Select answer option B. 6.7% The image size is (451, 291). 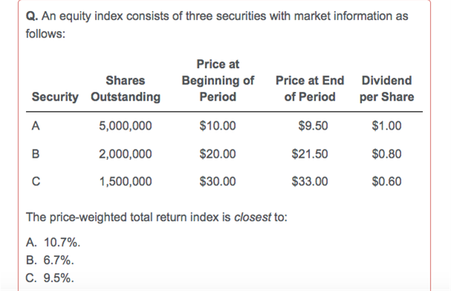tap(50, 261)
